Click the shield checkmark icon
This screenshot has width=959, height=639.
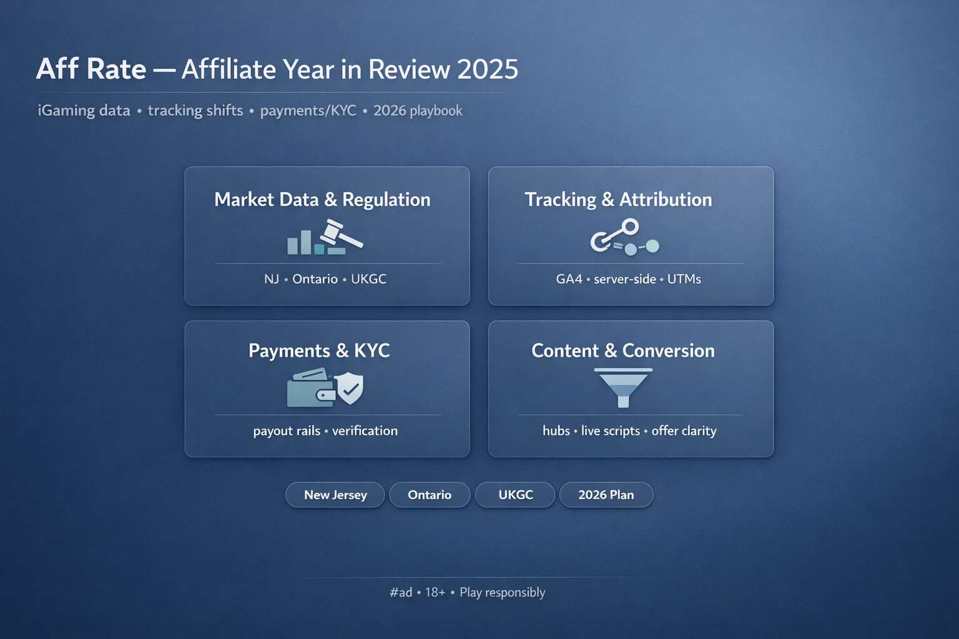tap(350, 388)
